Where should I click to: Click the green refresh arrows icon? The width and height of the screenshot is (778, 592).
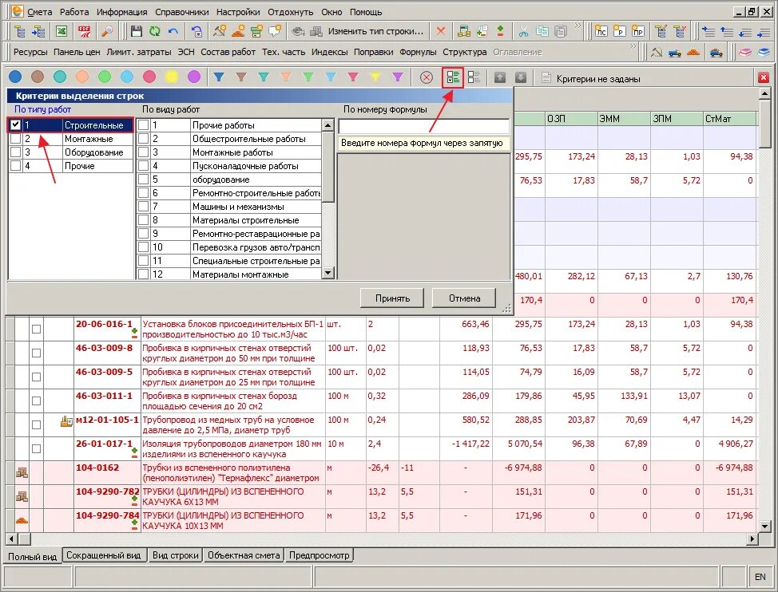[155, 31]
